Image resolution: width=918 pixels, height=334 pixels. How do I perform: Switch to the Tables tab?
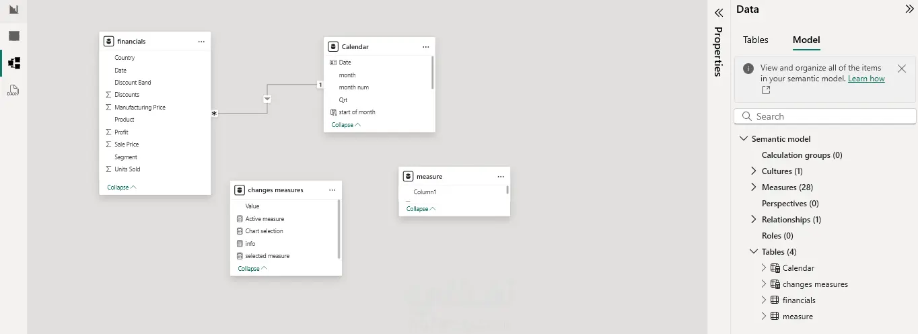click(x=755, y=40)
